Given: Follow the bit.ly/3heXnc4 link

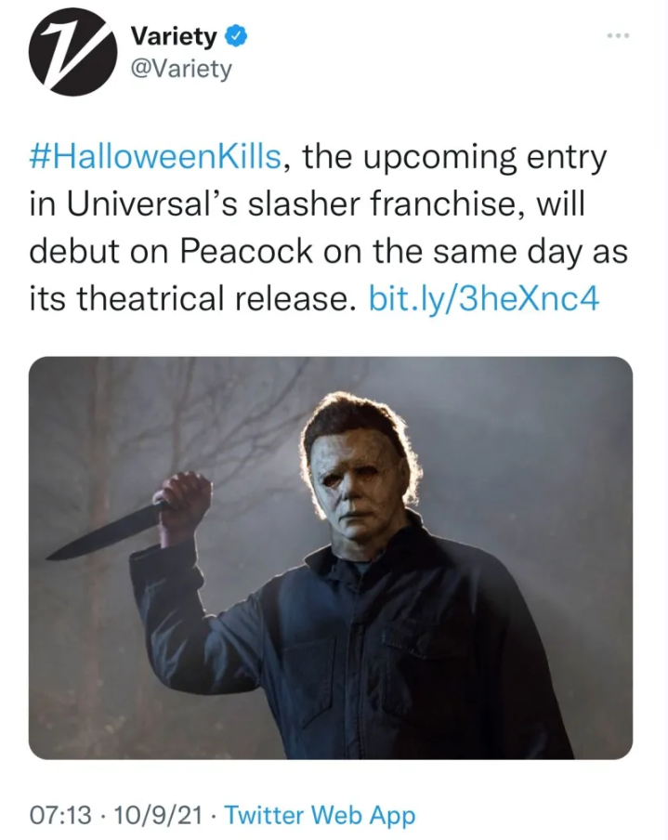Looking at the screenshot, I should coord(484,299).
